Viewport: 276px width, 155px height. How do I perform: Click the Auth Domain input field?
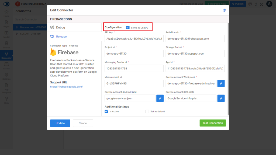(x=195, y=39)
